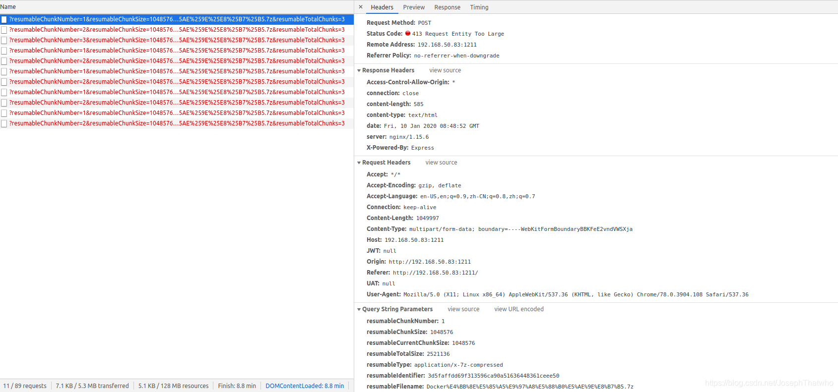This screenshot has height=392, width=838.
Task: Click the resumableCurrentChunkSize parameter
Action: [x=421, y=343]
